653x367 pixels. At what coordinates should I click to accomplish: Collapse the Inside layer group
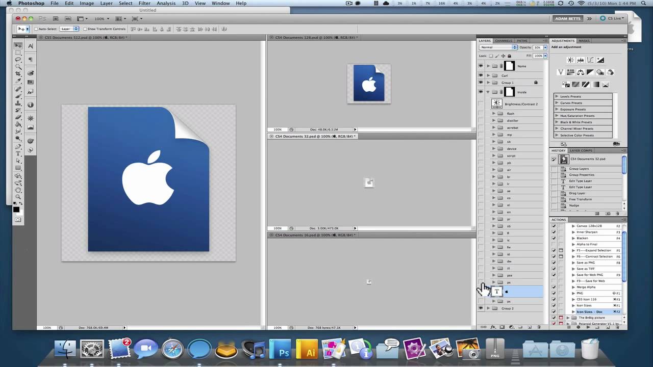(x=488, y=92)
